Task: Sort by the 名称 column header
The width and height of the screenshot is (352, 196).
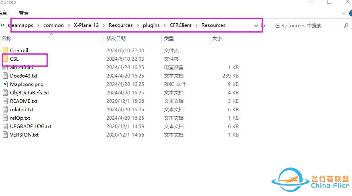Action: click(x=6, y=39)
